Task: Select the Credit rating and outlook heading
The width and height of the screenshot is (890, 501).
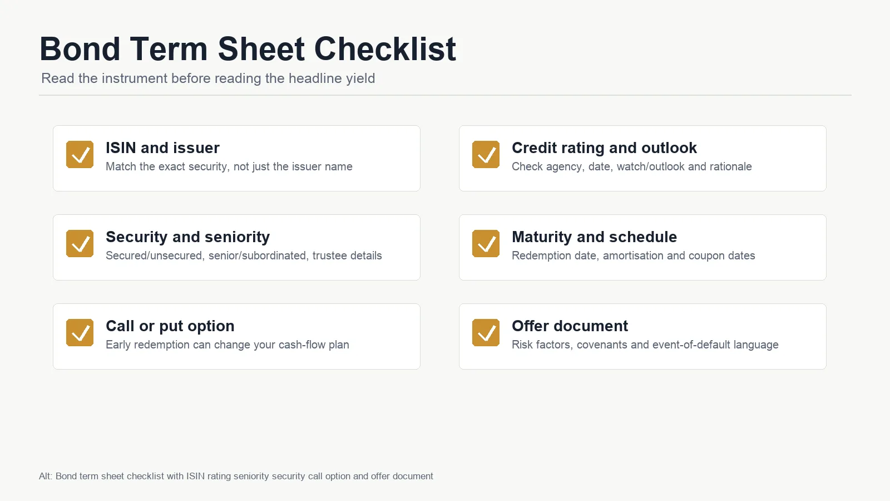Action: 604,148
